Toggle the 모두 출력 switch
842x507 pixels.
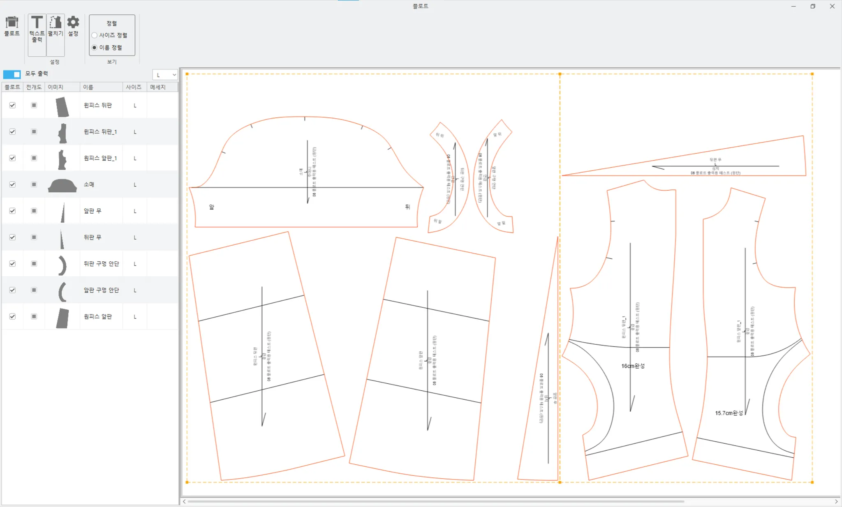12,74
